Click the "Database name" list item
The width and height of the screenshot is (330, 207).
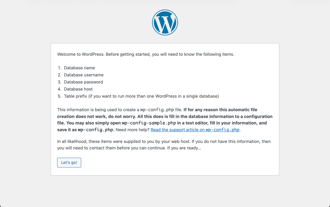click(79, 68)
